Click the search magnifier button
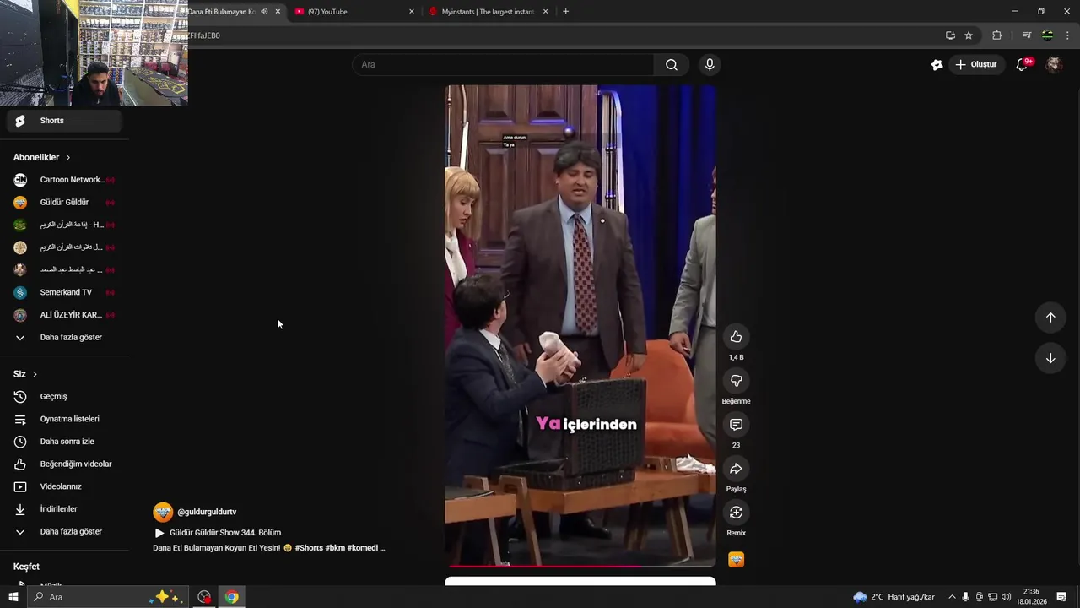This screenshot has height=608, width=1080. (672, 65)
